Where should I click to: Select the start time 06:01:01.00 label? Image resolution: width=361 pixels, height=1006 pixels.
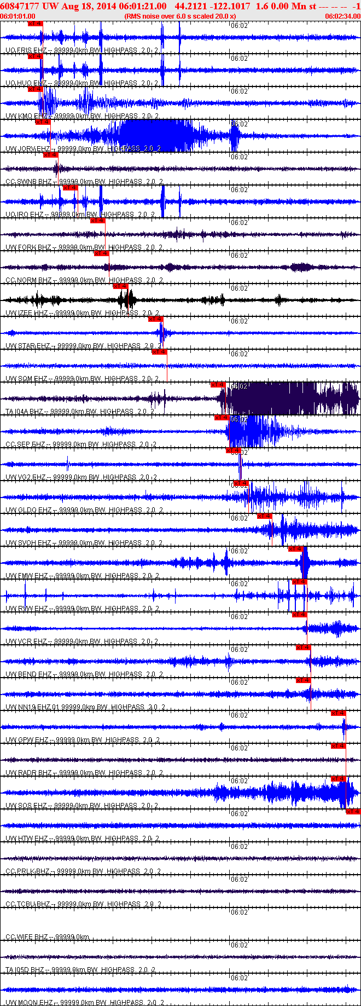(x=18, y=16)
